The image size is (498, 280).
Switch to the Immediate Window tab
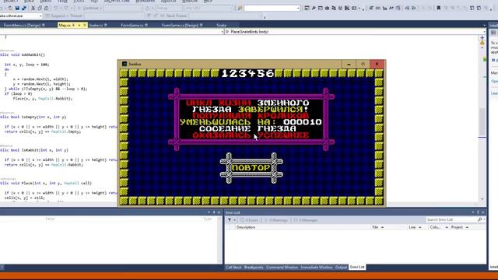tap(316, 268)
